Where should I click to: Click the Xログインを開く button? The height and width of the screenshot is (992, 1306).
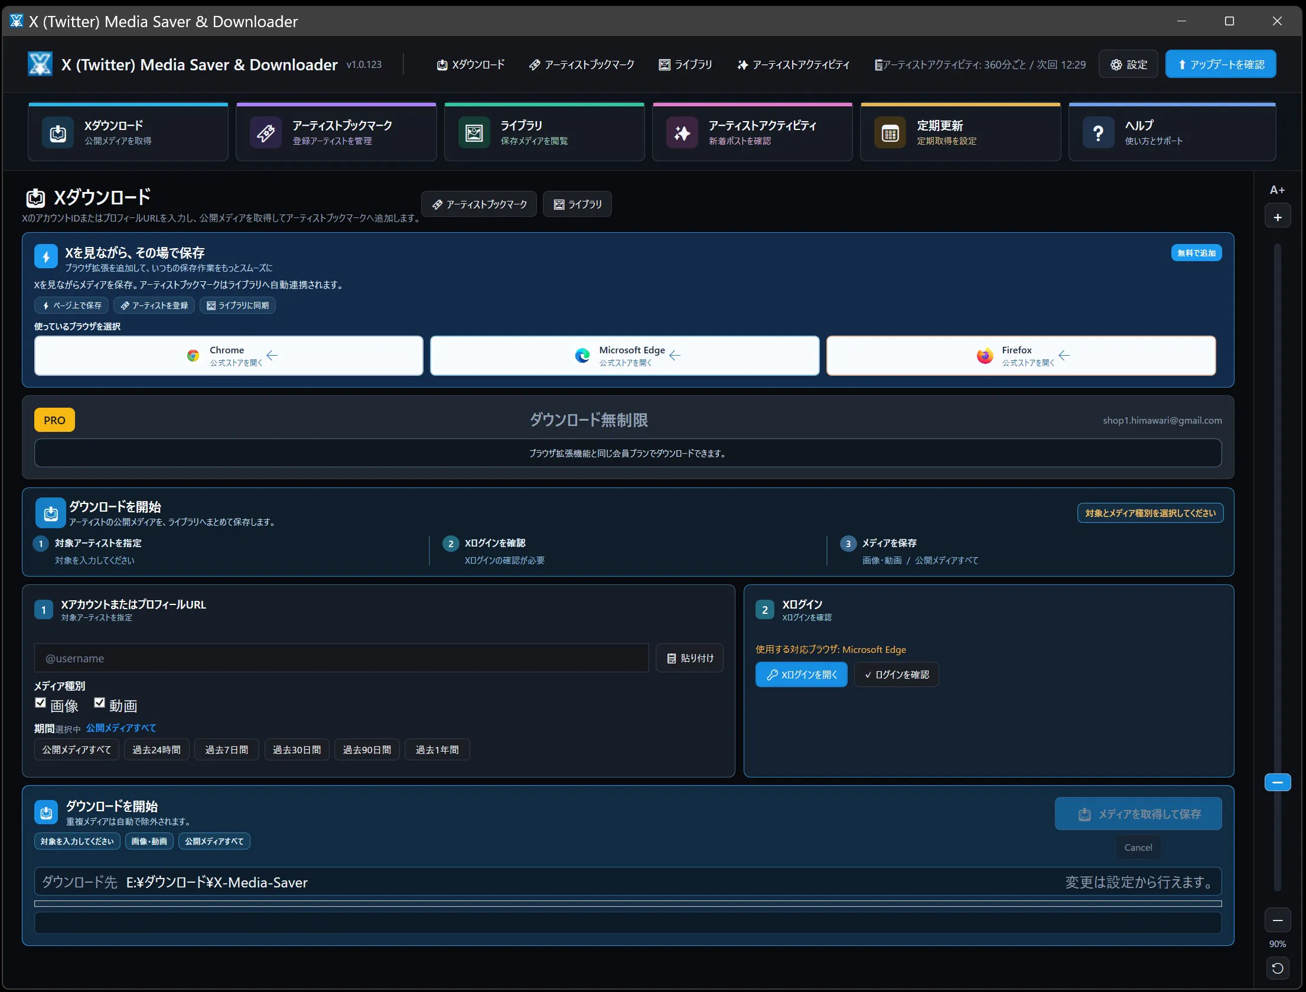(802, 675)
